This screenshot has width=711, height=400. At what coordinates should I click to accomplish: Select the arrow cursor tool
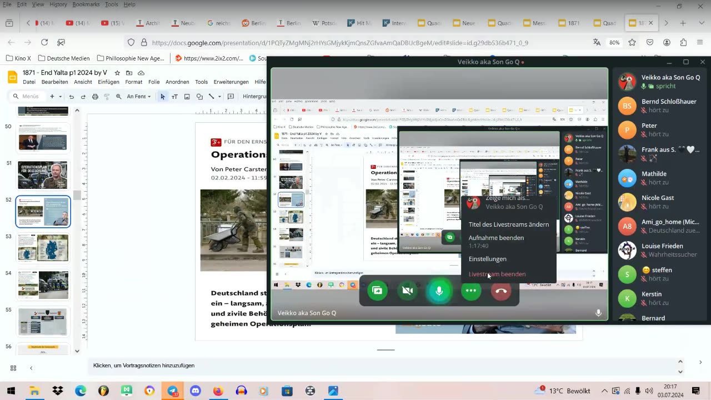coord(163,97)
